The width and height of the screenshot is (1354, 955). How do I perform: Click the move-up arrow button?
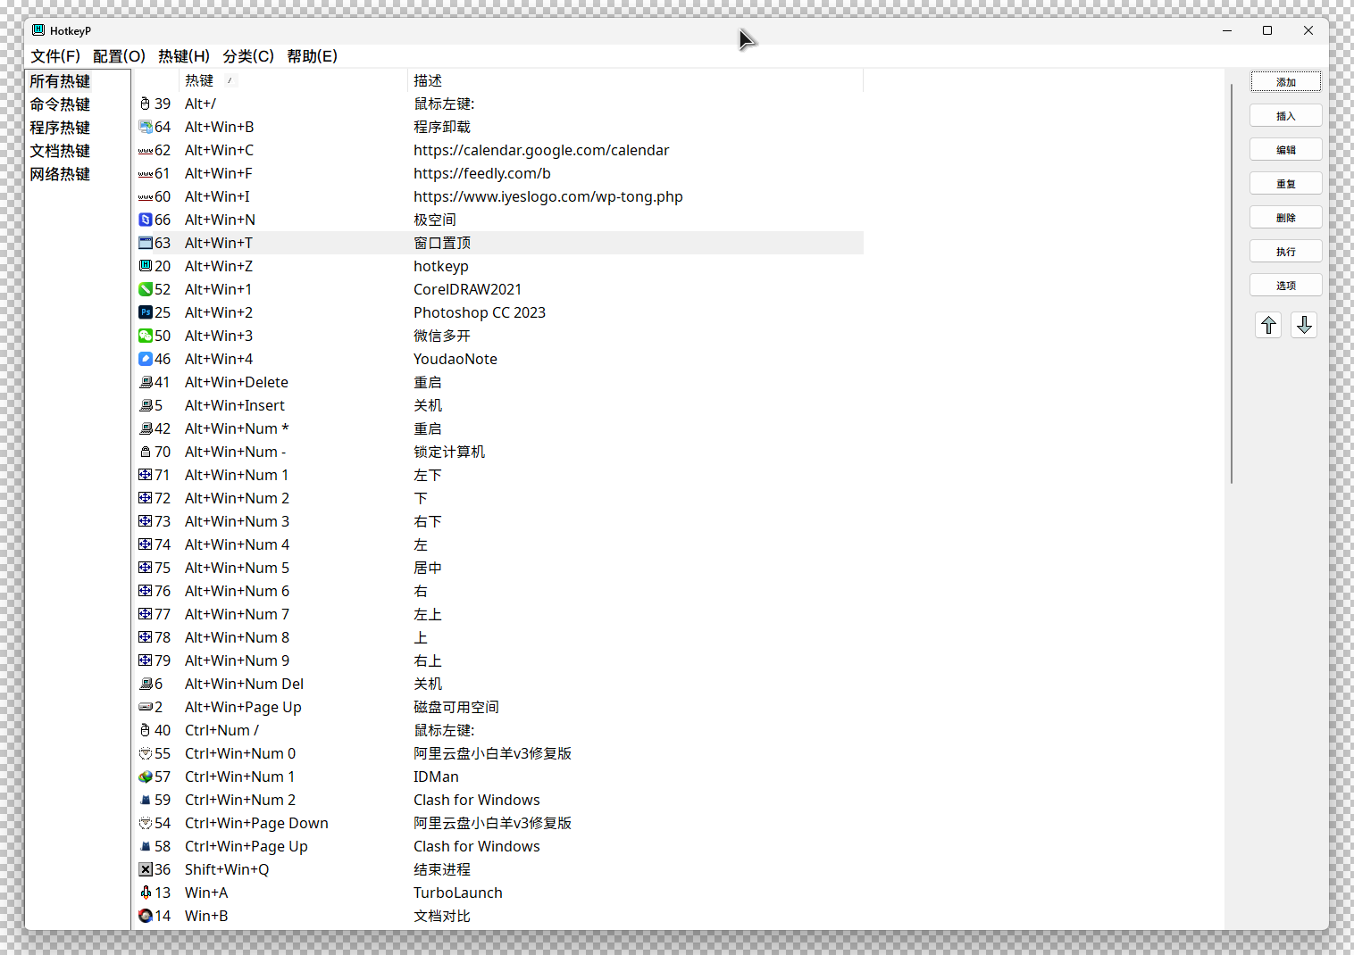click(x=1268, y=325)
